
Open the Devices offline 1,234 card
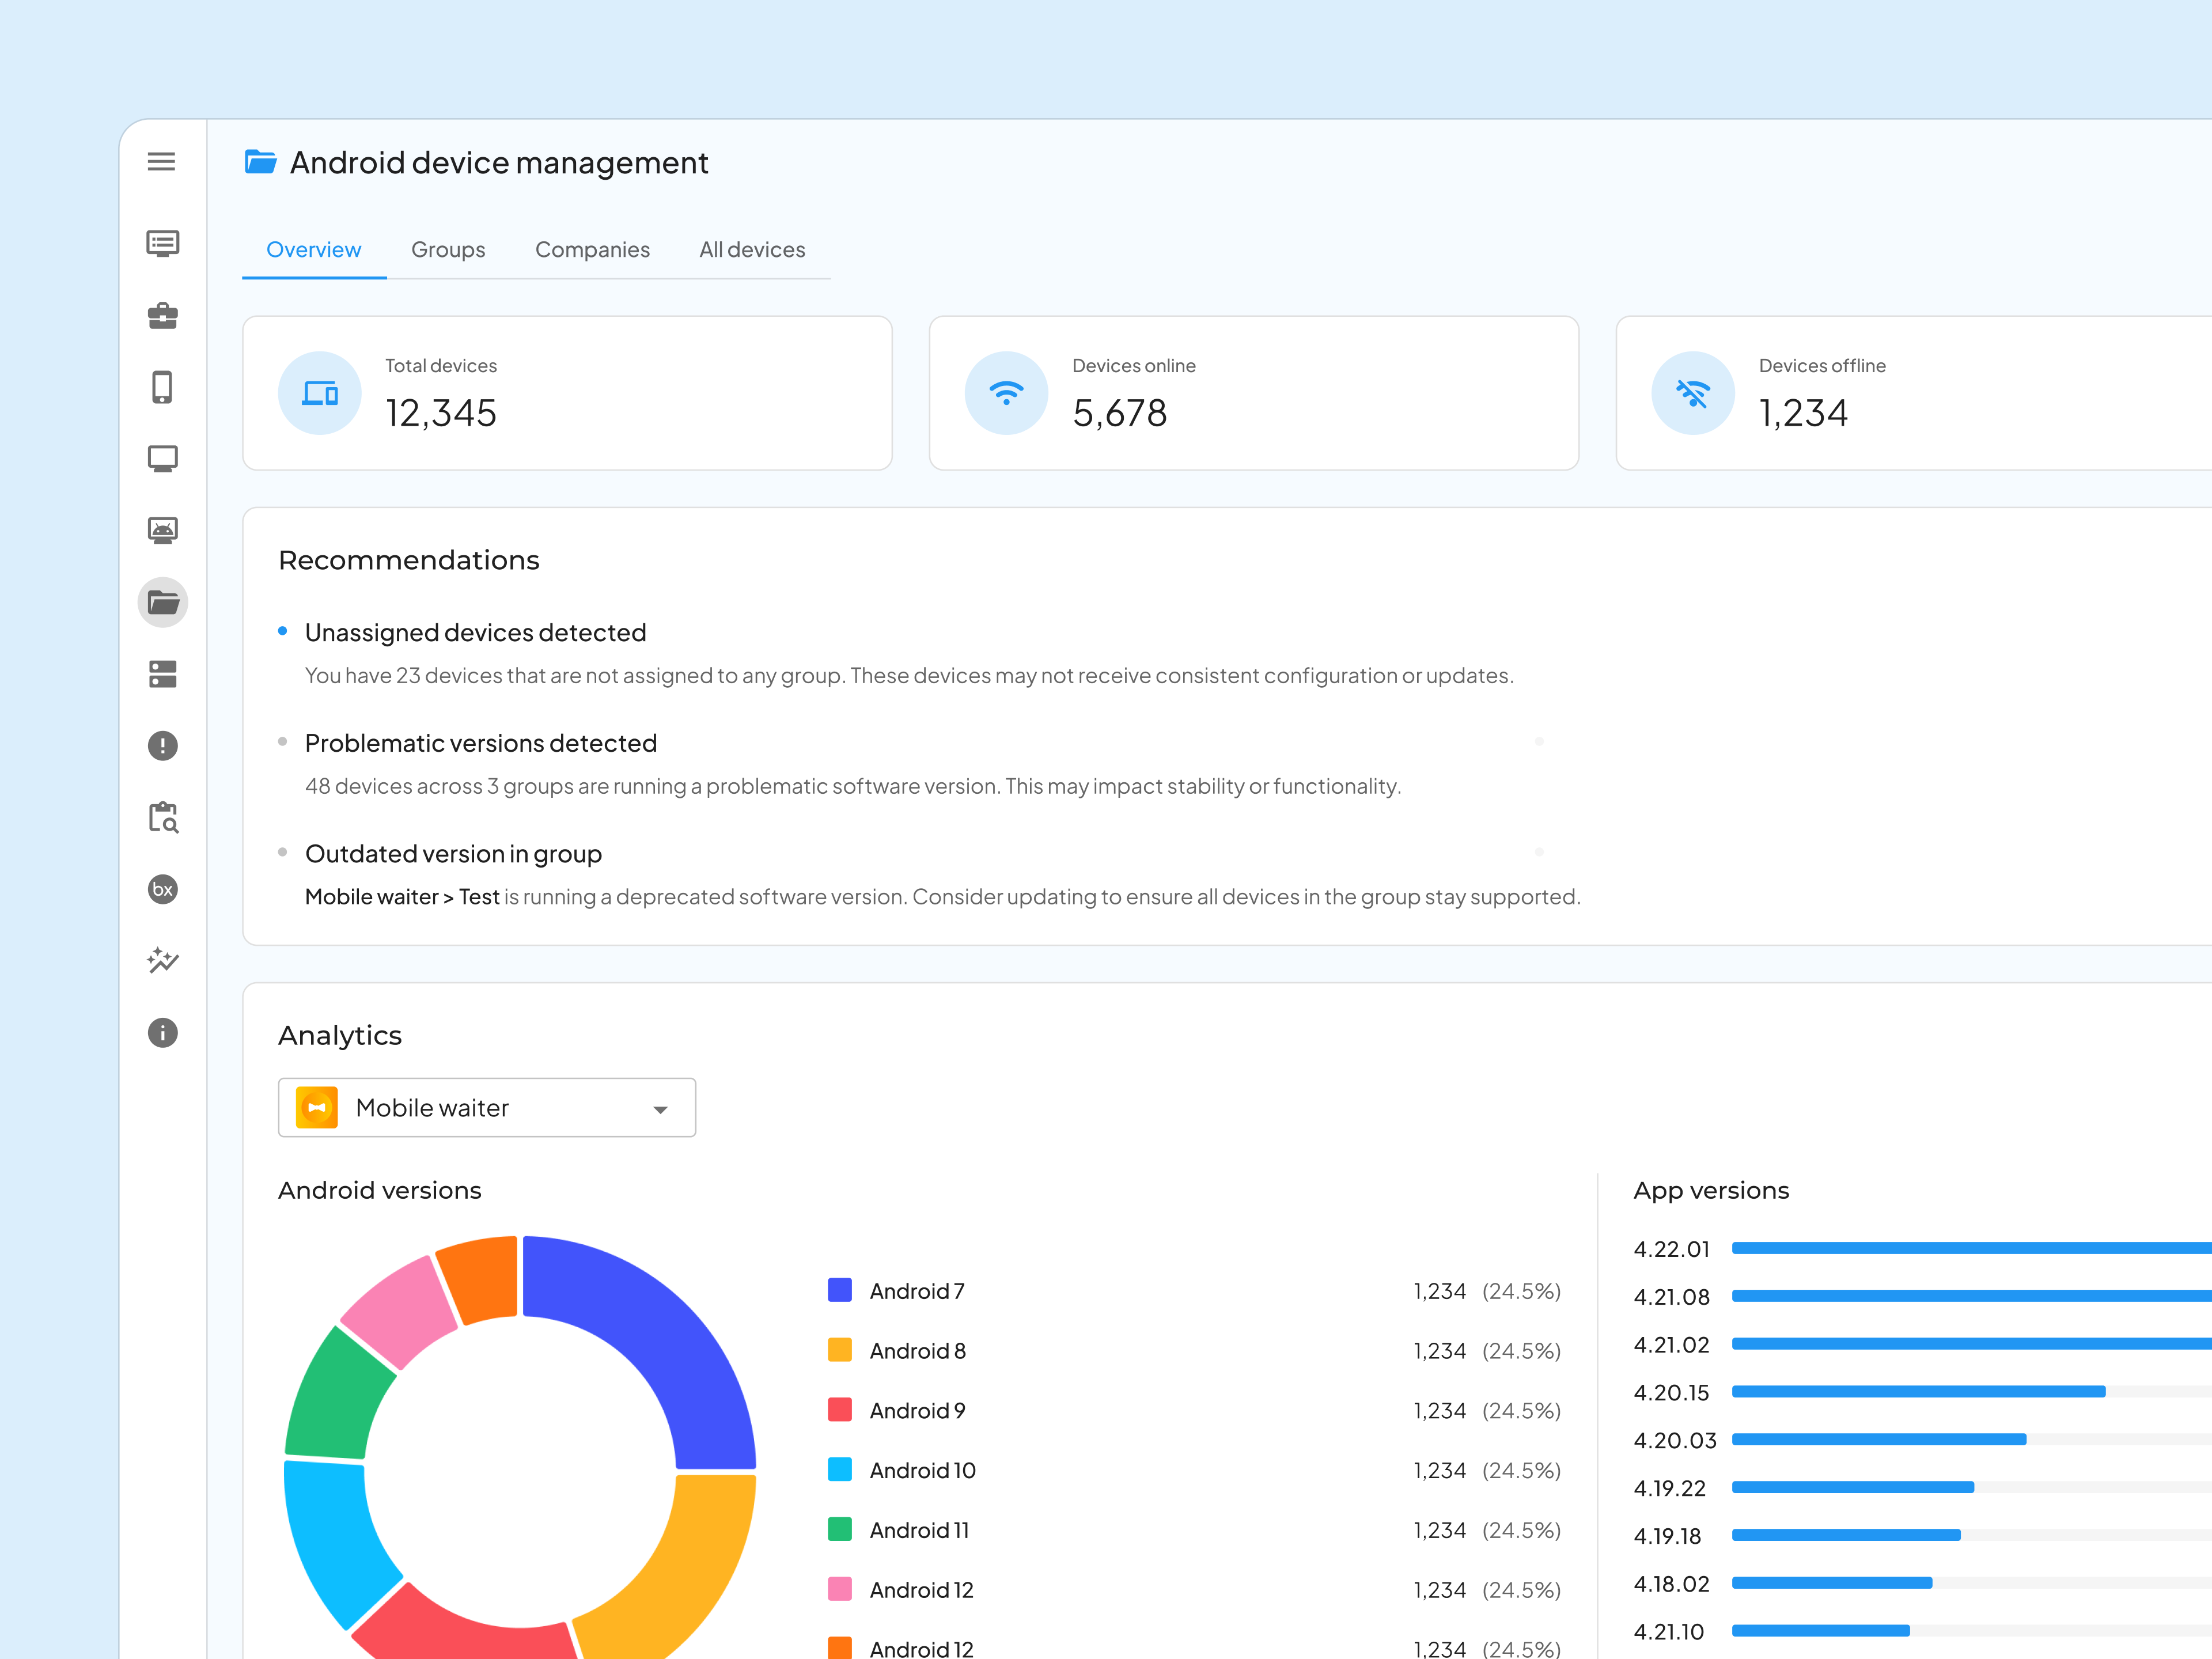tap(1913, 393)
